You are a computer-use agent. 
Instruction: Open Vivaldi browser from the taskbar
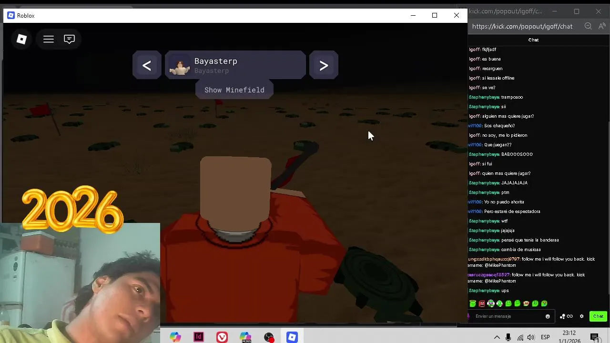(x=222, y=337)
